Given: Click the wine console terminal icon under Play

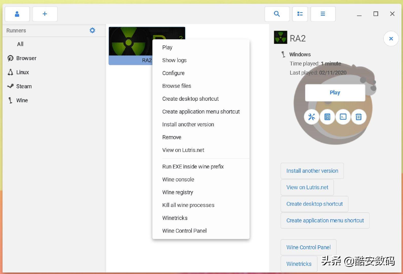Looking at the screenshot, I should [343, 117].
